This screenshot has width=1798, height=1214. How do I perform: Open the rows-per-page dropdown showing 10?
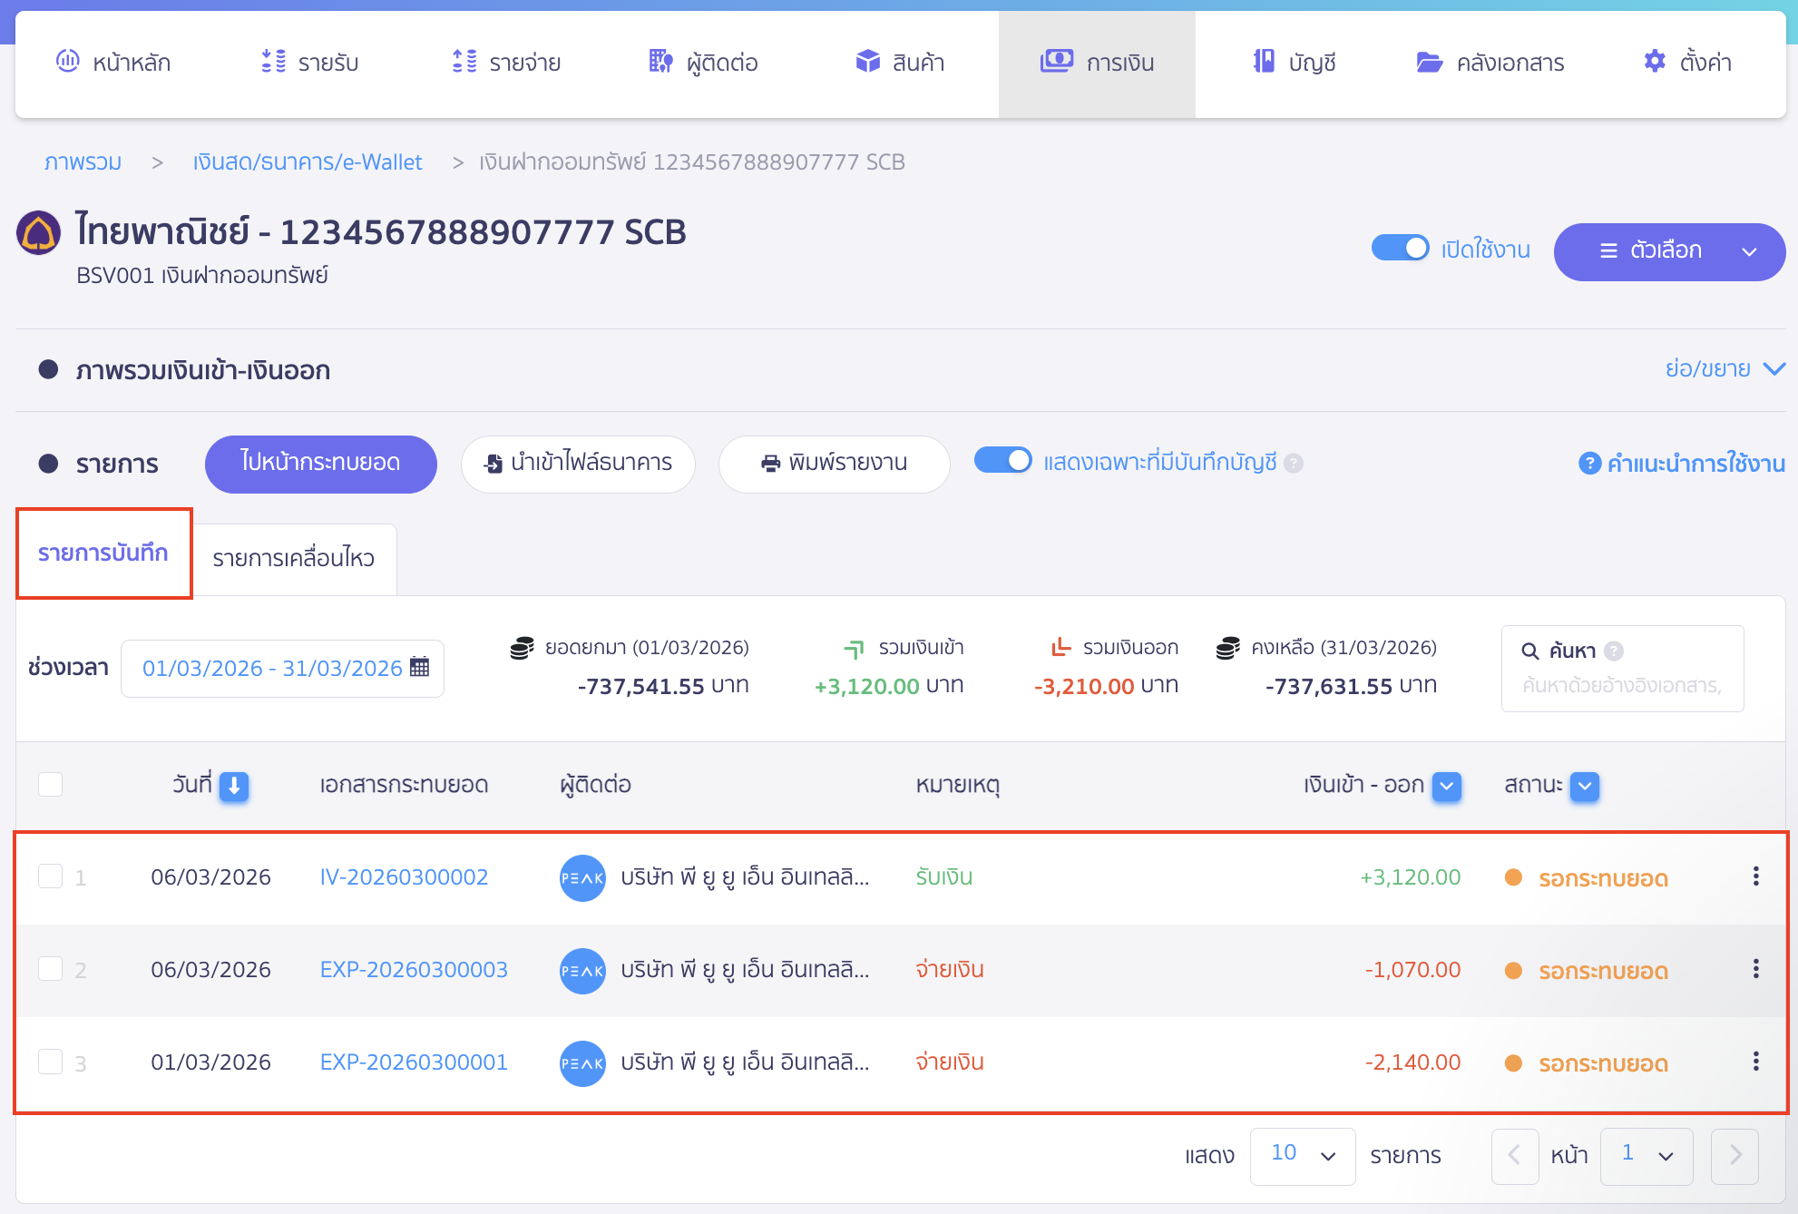(1302, 1155)
